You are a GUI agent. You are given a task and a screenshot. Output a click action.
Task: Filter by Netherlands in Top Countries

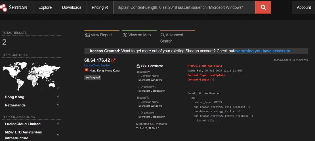pyautogui.click(x=15, y=105)
